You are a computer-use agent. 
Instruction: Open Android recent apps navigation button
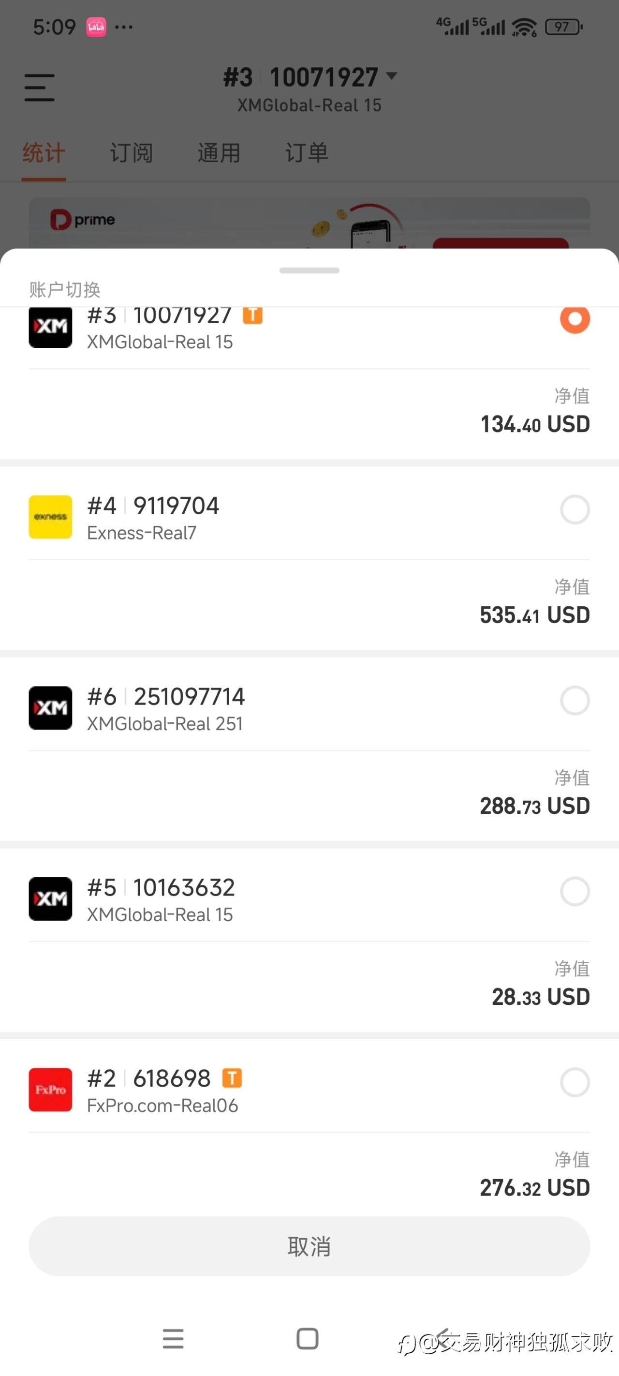coord(173,1338)
